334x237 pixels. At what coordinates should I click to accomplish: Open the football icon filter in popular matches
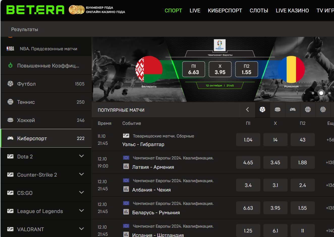pyautogui.click(x=262, y=110)
